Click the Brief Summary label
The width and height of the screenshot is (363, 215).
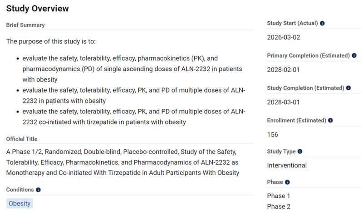pos(25,25)
